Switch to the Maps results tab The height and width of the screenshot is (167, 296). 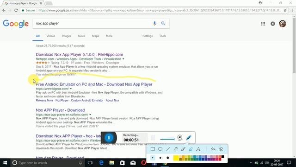96,36
